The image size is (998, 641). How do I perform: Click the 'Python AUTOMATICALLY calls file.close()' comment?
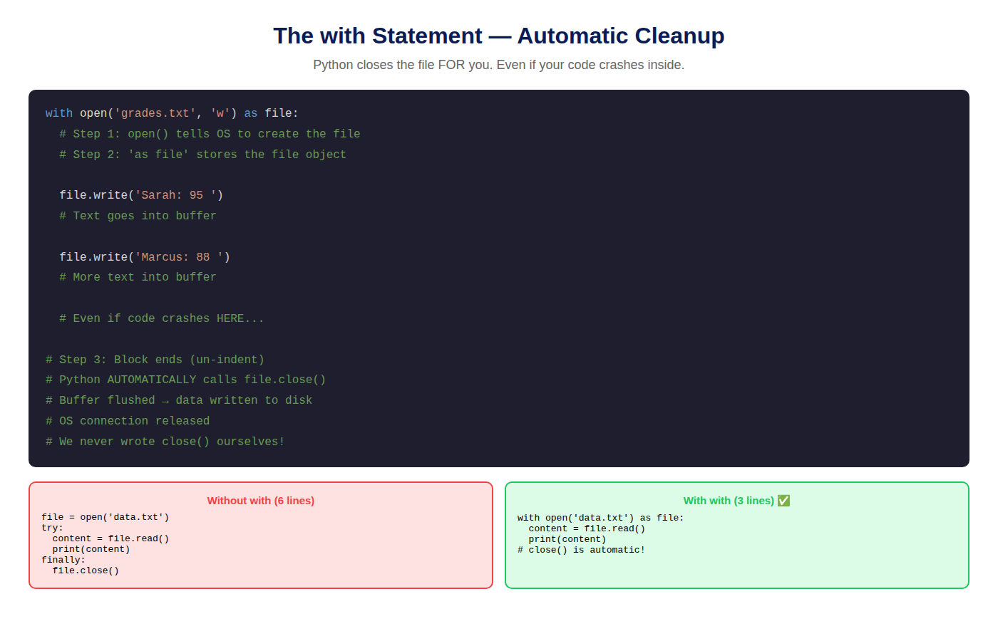tap(185, 380)
